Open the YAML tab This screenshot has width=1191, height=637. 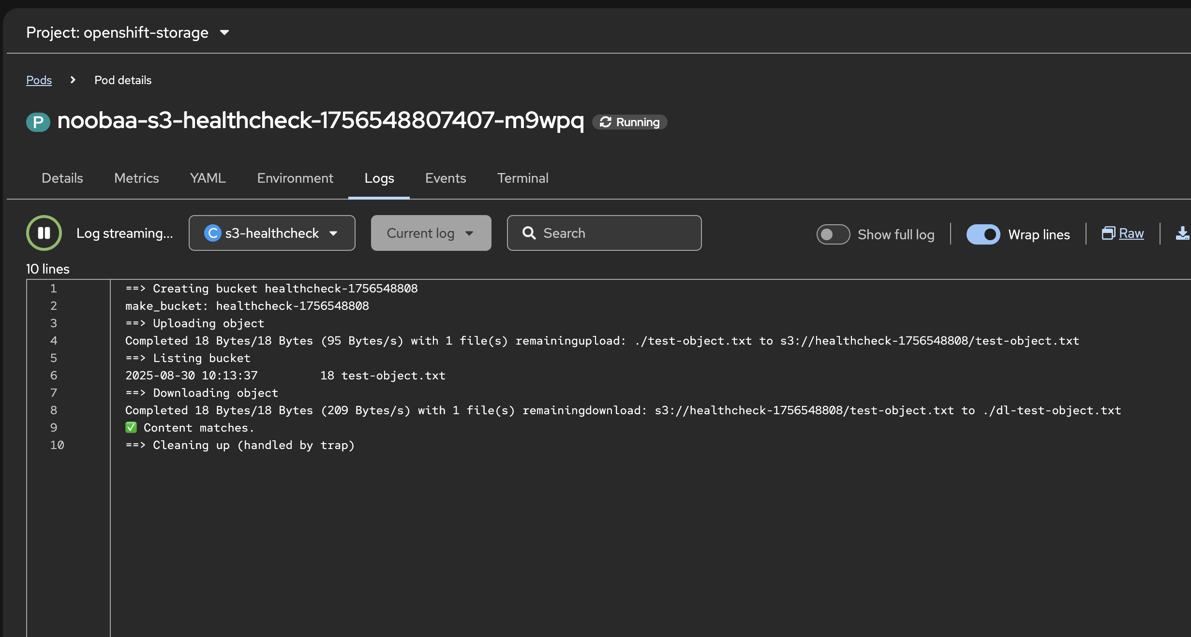pyautogui.click(x=208, y=178)
